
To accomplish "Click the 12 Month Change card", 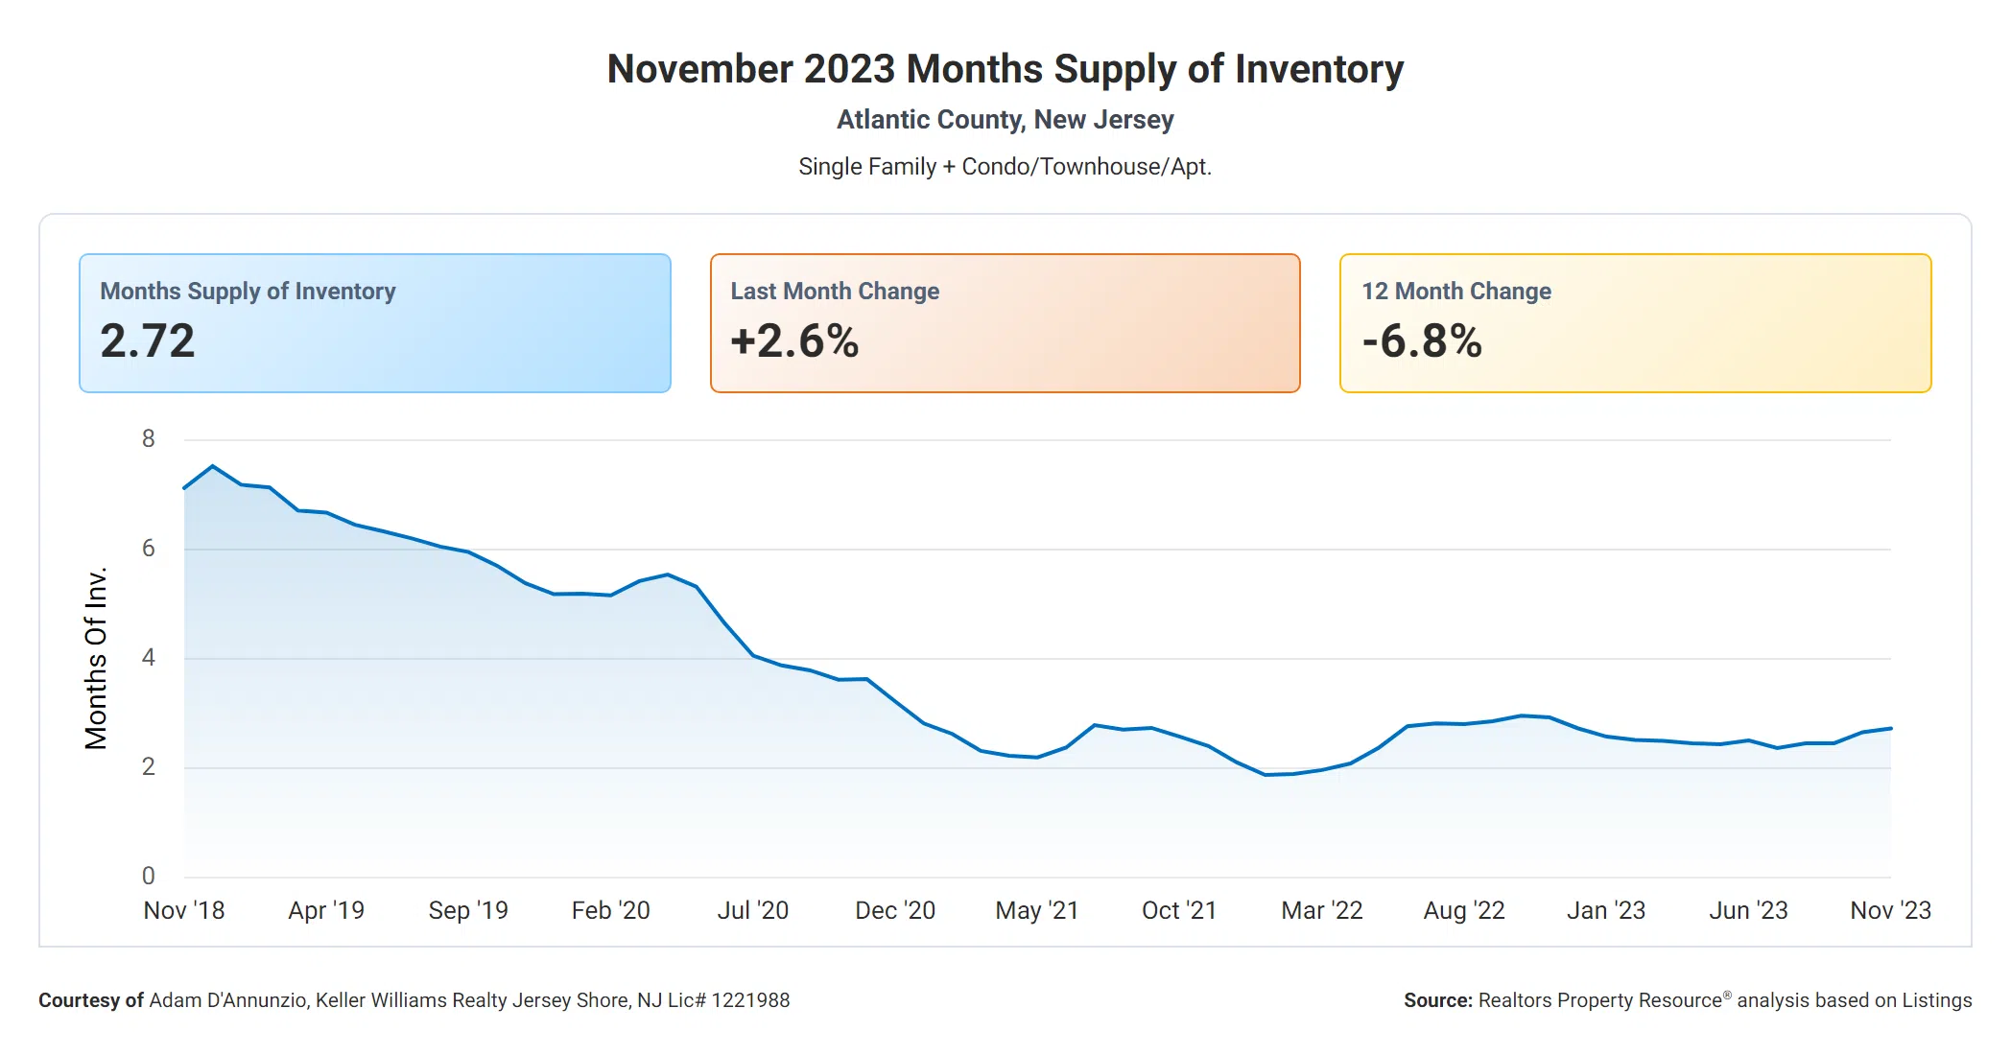I will [x=1635, y=322].
